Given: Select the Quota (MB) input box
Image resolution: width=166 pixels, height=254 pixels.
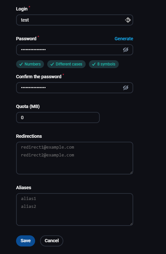Looking at the screenshot, I should coord(58,118).
